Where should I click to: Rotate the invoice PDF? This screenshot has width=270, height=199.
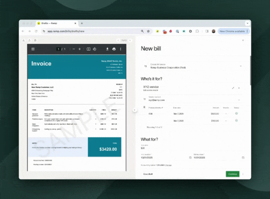pos(94,49)
